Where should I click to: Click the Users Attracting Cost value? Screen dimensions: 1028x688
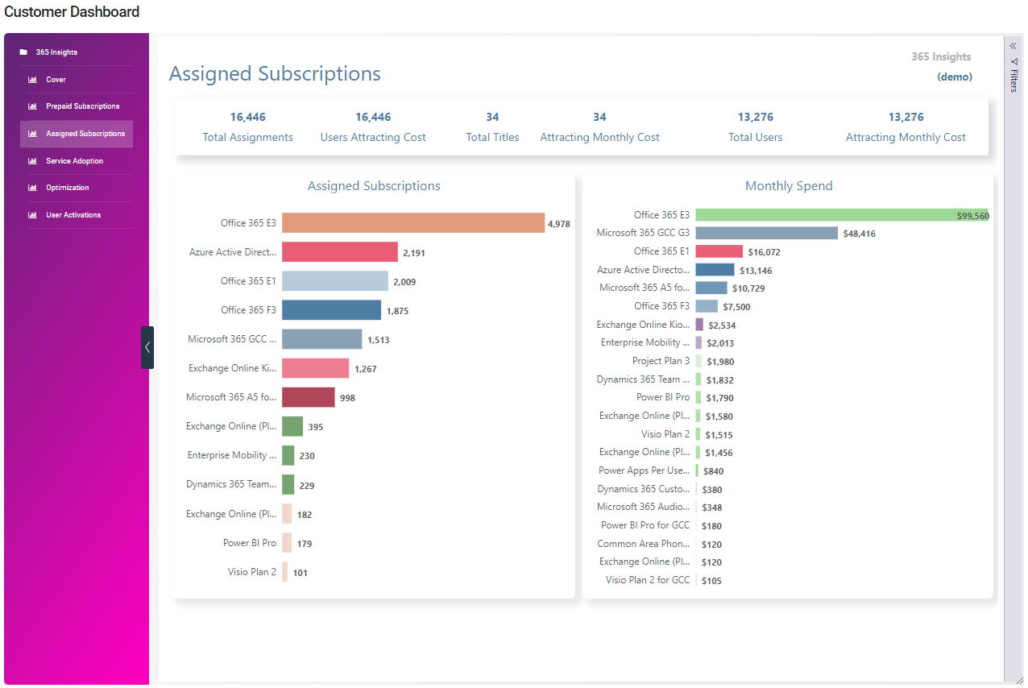373,118
